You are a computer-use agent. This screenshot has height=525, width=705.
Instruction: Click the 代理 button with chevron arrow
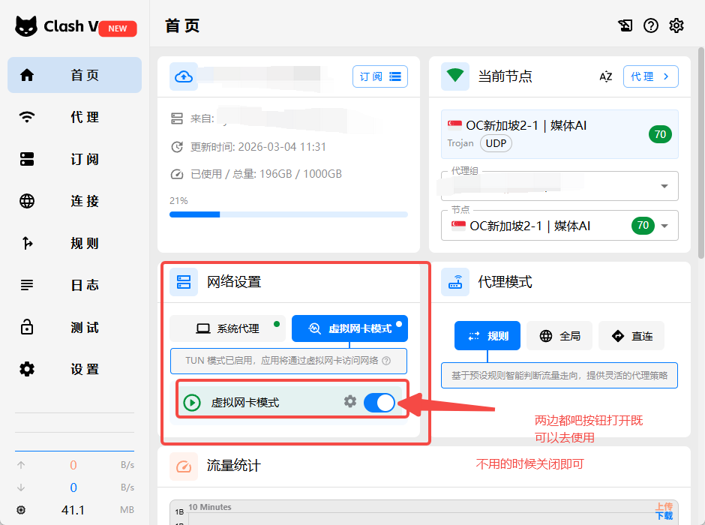point(649,76)
